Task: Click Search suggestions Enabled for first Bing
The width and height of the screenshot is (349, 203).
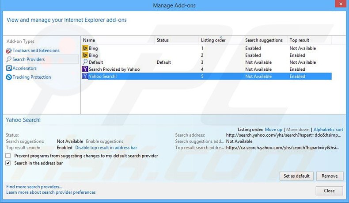Action: point(253,48)
